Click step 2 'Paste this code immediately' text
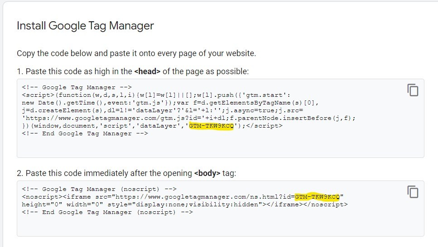Screen dimensions: 438x247 pos(109,173)
